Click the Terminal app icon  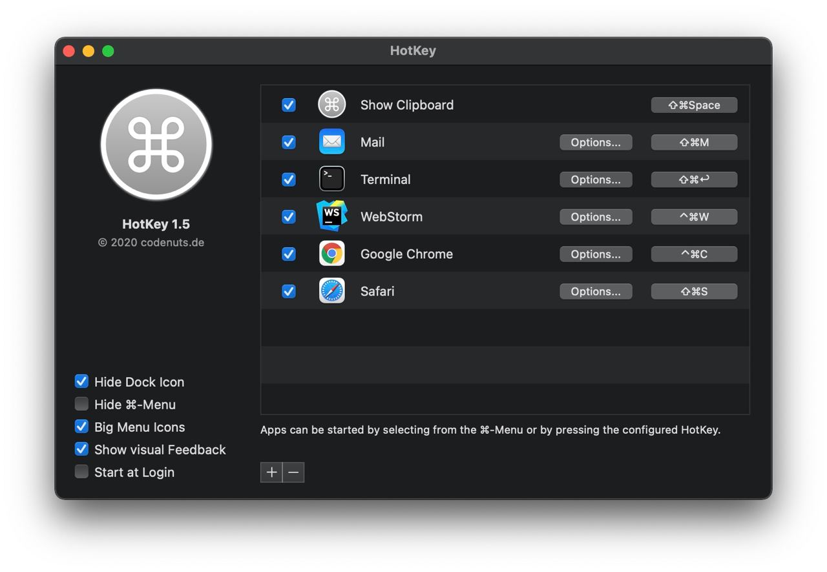coord(332,179)
